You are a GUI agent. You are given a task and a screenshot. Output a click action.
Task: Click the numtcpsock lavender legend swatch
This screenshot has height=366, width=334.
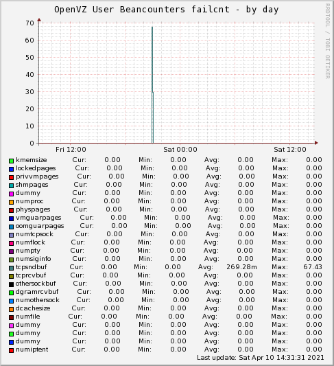coord(11,236)
